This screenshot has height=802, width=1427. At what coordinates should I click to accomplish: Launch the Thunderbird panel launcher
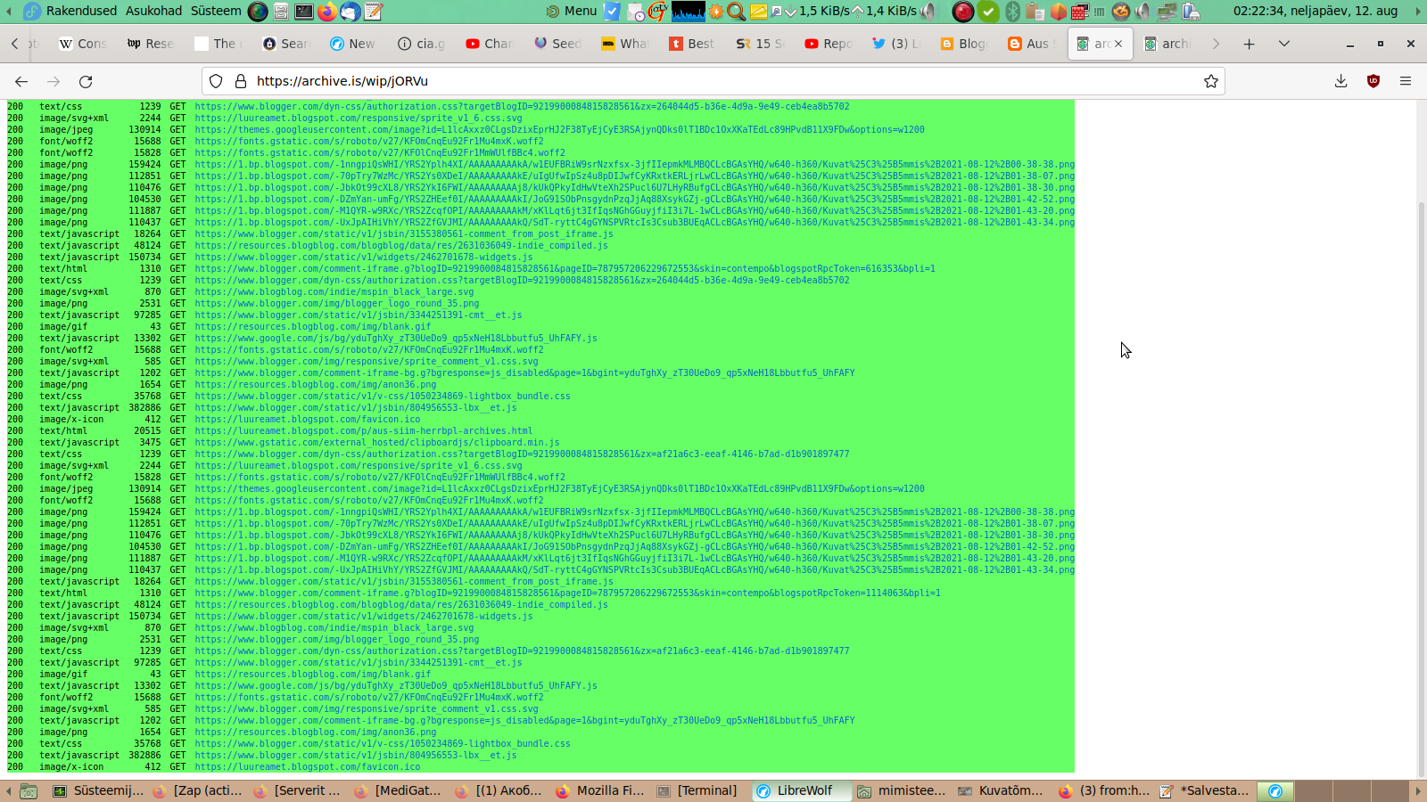[x=351, y=12]
